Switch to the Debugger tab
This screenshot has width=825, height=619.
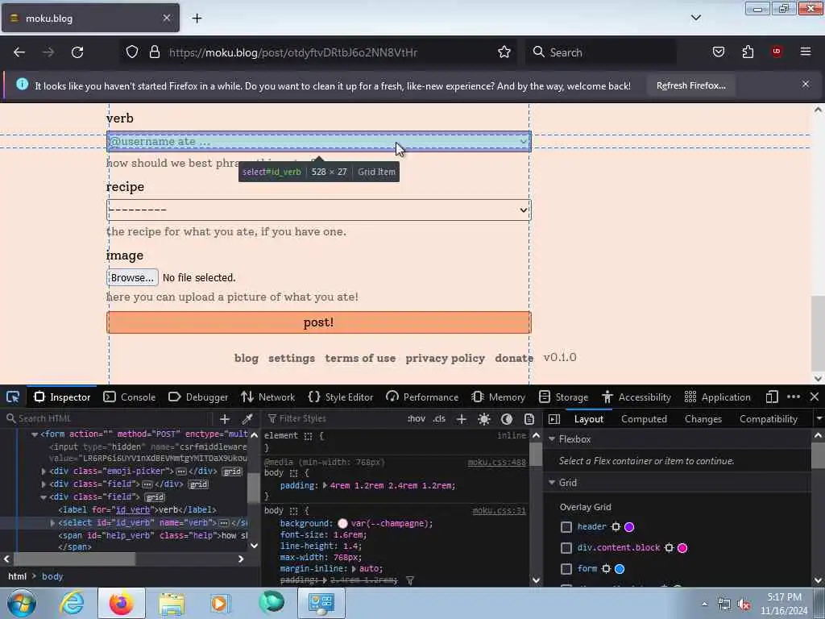coord(198,397)
